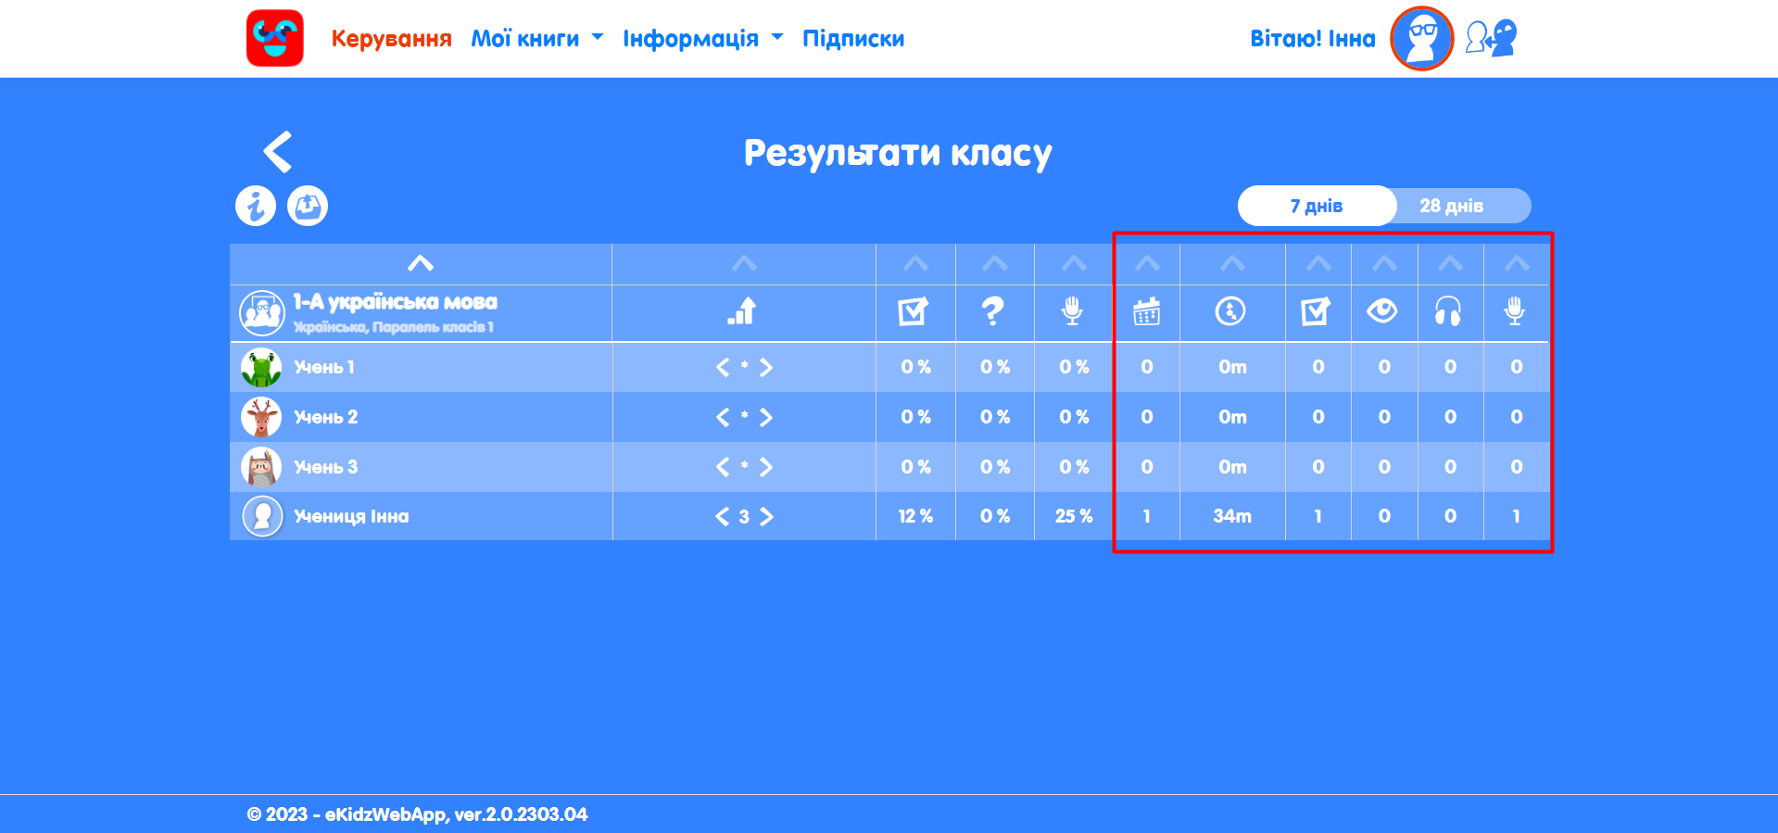Sort by student name column arrow
The height and width of the screenshot is (833, 1778).
coord(421,263)
